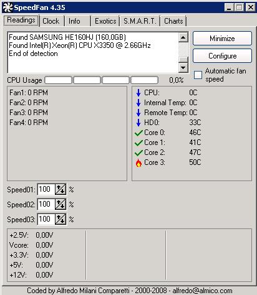Adjust Speed03 using its up/down spinner
Image resolution: width=257 pixels, height=295 pixels.
[61, 219]
